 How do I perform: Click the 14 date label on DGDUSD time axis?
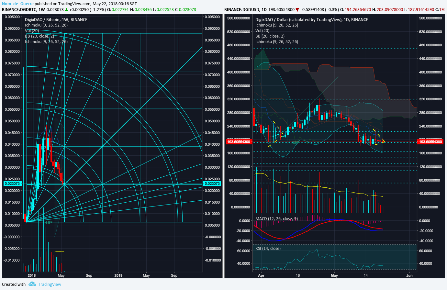point(366,275)
